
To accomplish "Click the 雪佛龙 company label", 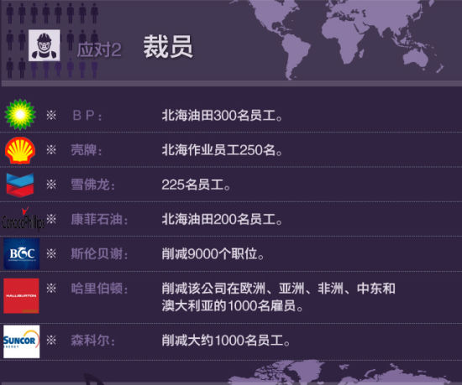I will point(92,185).
